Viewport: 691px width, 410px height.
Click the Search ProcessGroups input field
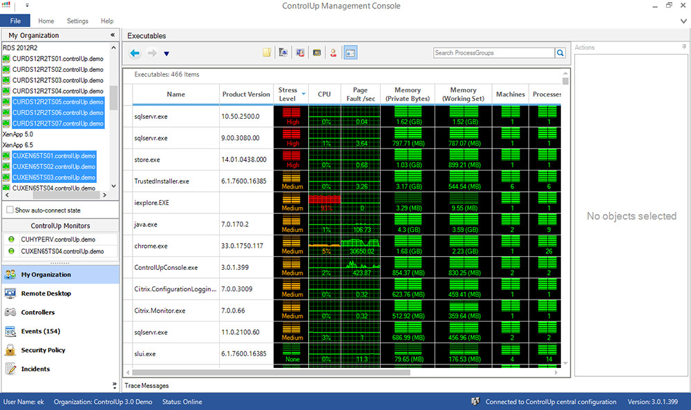tap(493, 53)
